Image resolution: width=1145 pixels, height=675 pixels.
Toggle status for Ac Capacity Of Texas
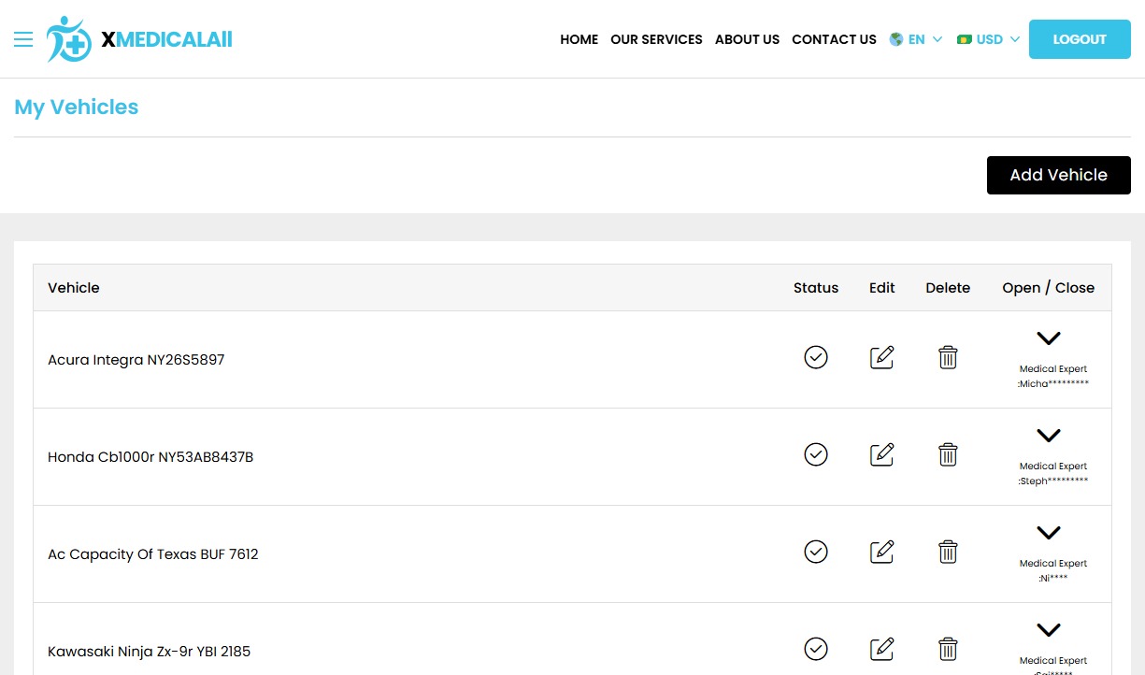tap(816, 552)
